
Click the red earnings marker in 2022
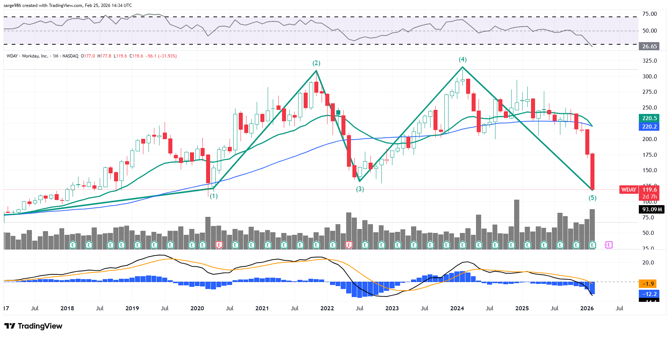point(349,245)
